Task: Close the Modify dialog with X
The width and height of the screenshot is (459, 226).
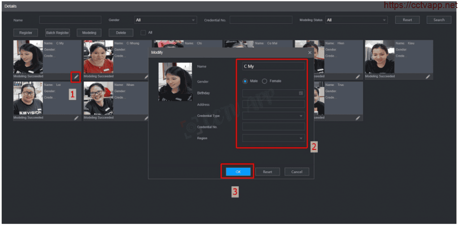Action: (309, 52)
